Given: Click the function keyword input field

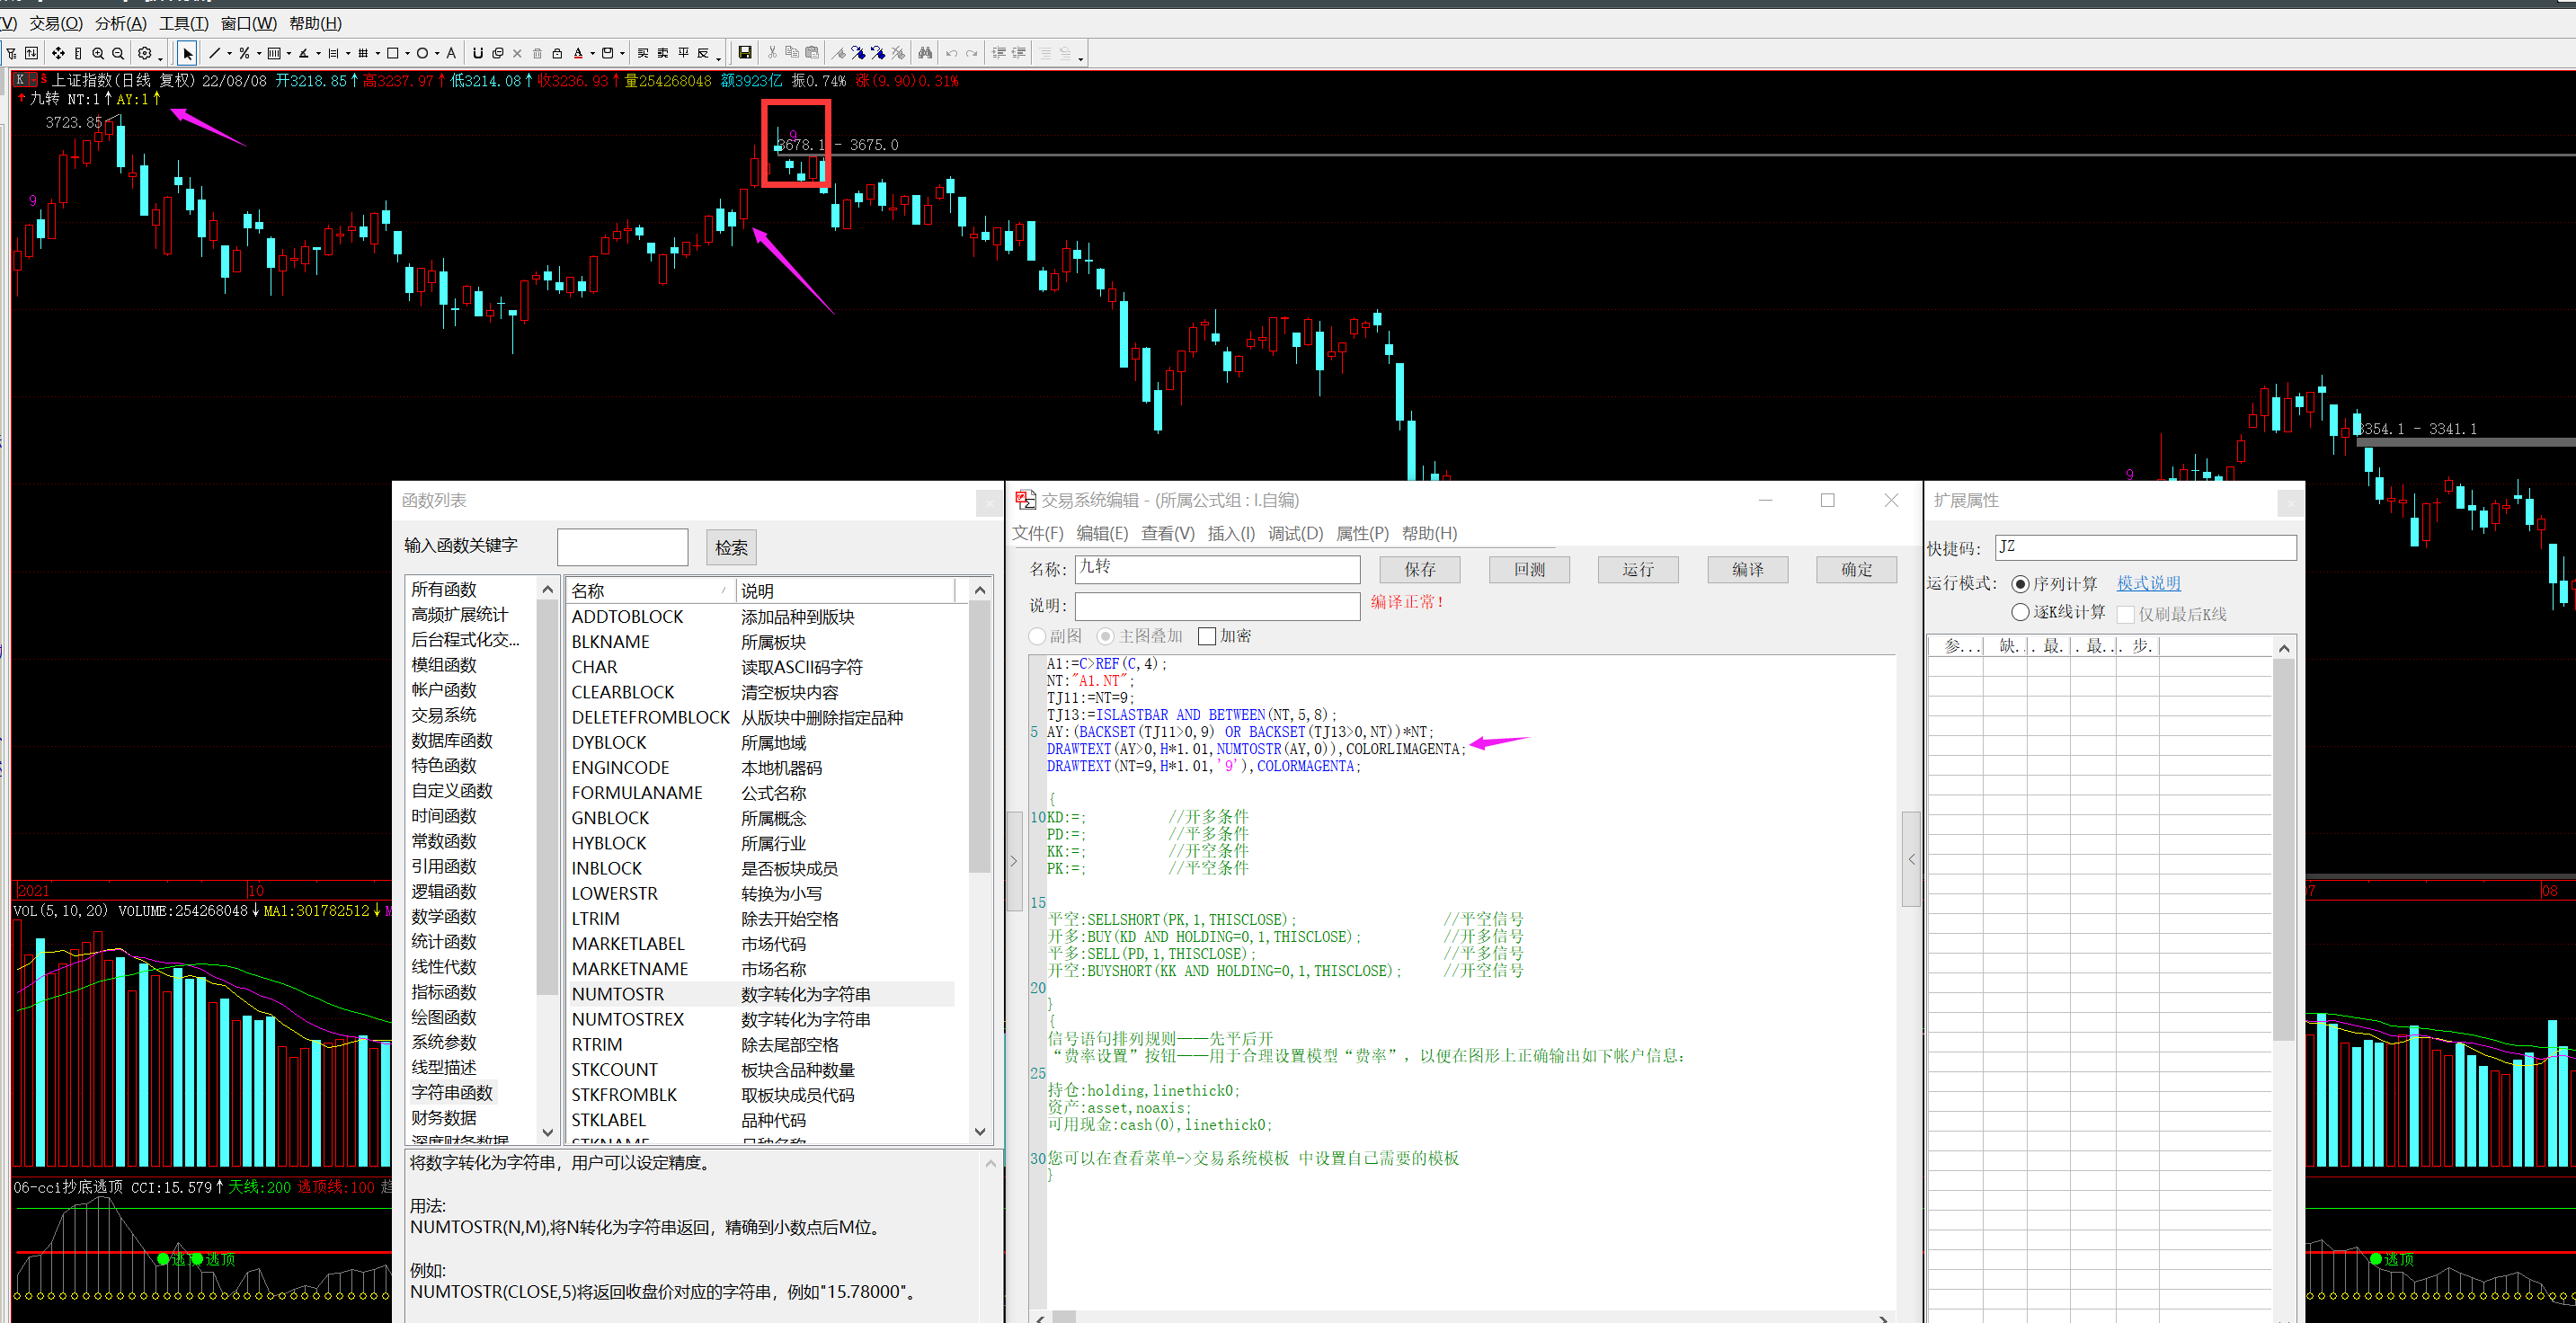Looking at the screenshot, I should coord(622,548).
